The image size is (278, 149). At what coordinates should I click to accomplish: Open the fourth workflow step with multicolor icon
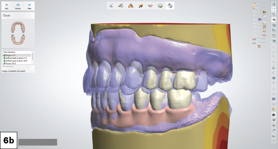tap(141, 6)
